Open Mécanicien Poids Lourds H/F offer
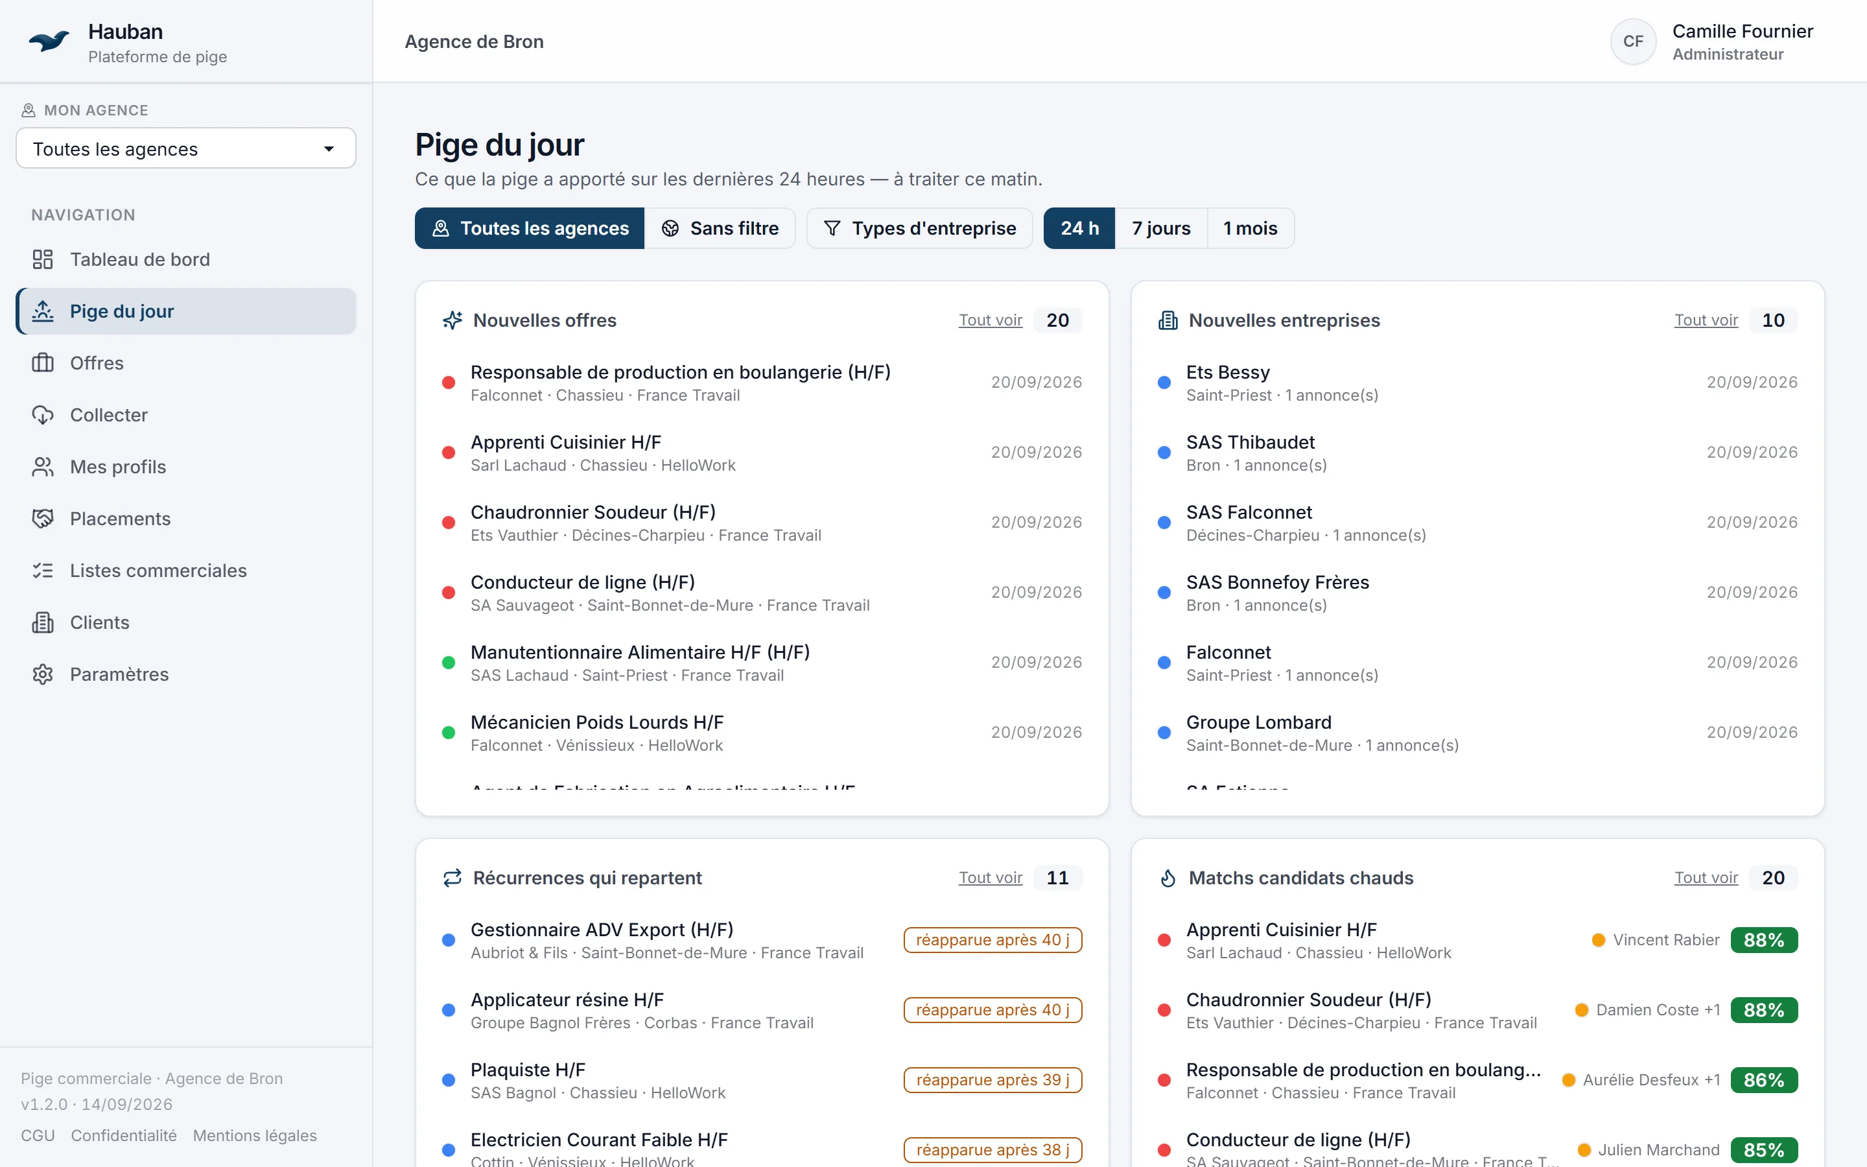Screen dimensions: 1867x1167 tap(762, 733)
